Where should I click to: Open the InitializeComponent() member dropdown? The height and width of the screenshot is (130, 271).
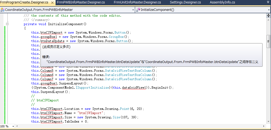point(203,10)
